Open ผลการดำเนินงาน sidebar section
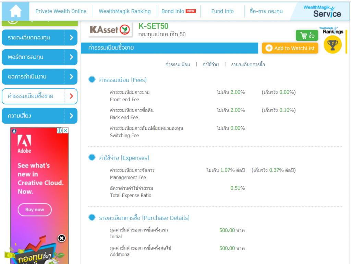The height and width of the screenshot is (264, 351). coord(40,77)
